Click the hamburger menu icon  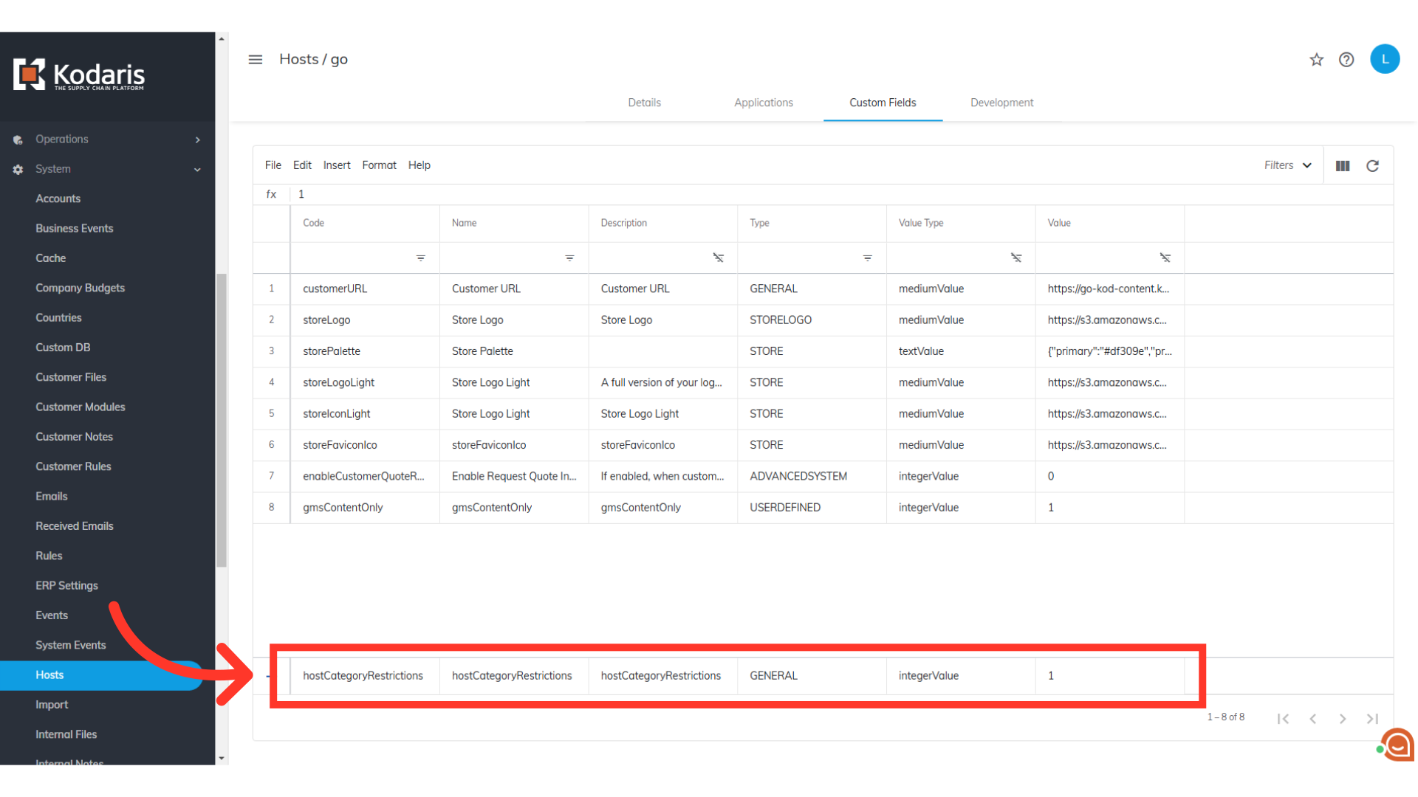[x=256, y=60]
